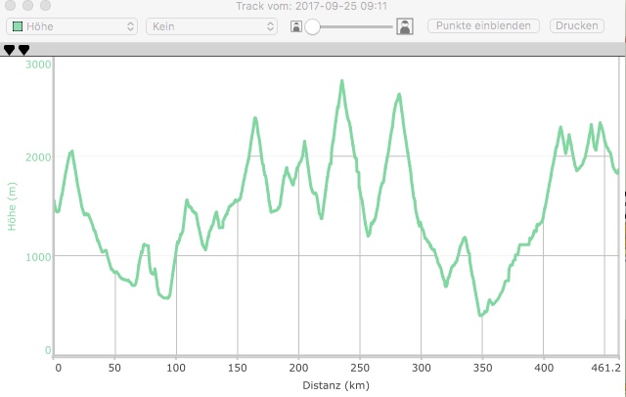The image size is (626, 397).
Task: Click the middle of the zoom slider track
Action: (x=352, y=27)
